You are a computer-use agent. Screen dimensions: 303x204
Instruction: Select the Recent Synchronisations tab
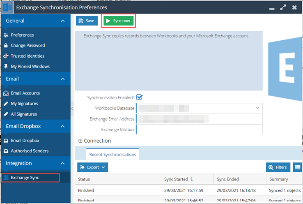pos(112,155)
